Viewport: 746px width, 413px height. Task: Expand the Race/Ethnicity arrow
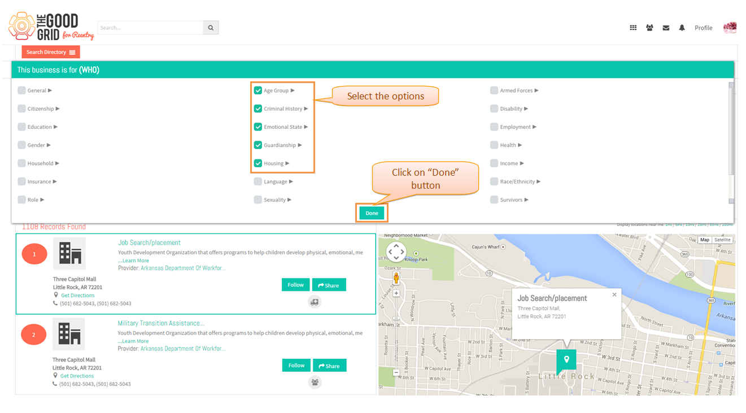coord(539,181)
